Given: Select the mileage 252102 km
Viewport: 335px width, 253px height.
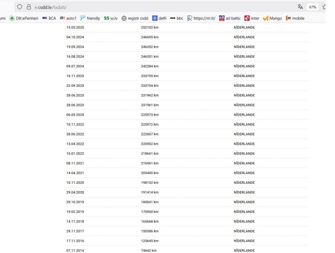Looking at the screenshot, I should pos(150,28).
